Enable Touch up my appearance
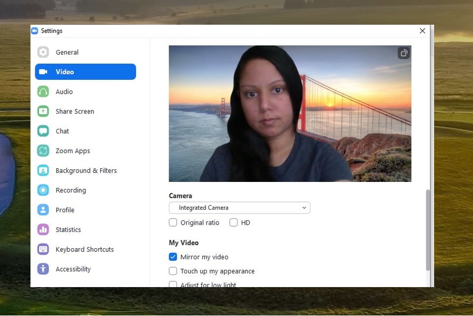The image size is (473, 316). click(173, 271)
